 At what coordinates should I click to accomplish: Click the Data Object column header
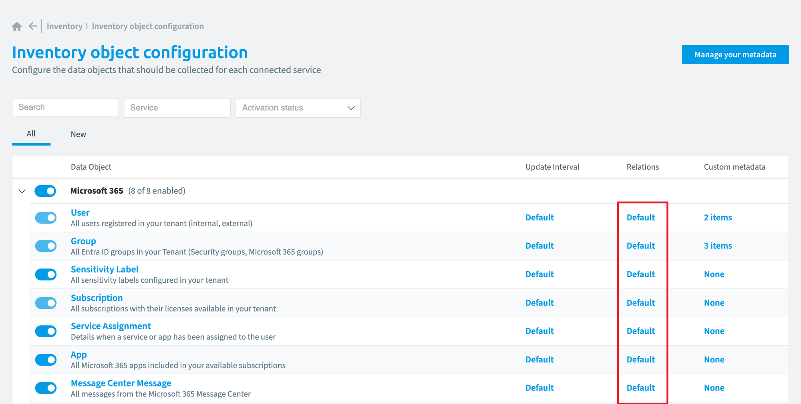click(91, 167)
